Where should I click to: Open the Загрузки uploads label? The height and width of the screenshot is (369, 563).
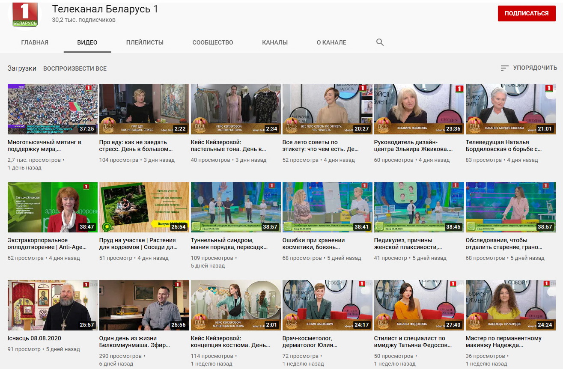click(22, 68)
